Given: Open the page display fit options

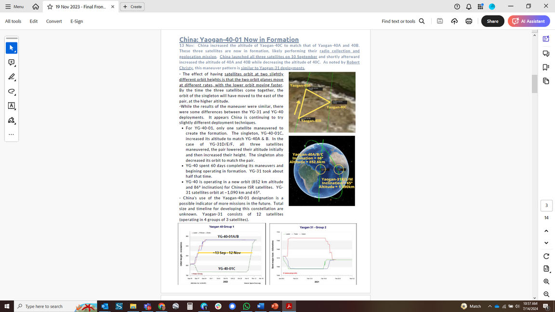Looking at the screenshot, I should point(546,269).
